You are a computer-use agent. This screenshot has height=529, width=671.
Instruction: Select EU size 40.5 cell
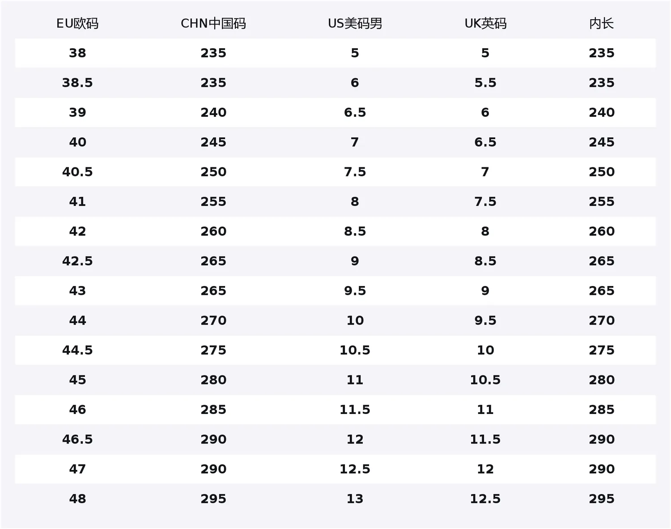pos(77,172)
